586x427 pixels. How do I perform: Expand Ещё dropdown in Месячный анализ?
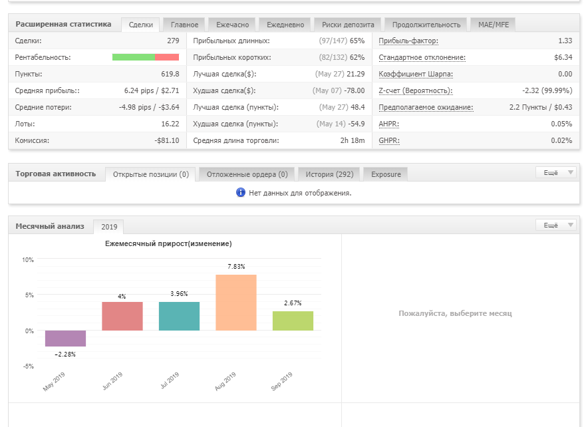click(x=555, y=225)
